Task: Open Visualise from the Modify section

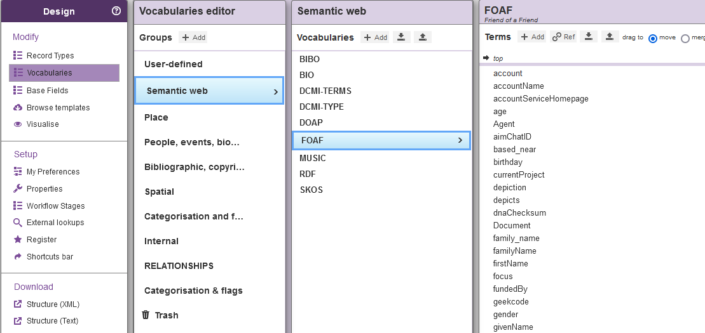Action: pos(43,124)
